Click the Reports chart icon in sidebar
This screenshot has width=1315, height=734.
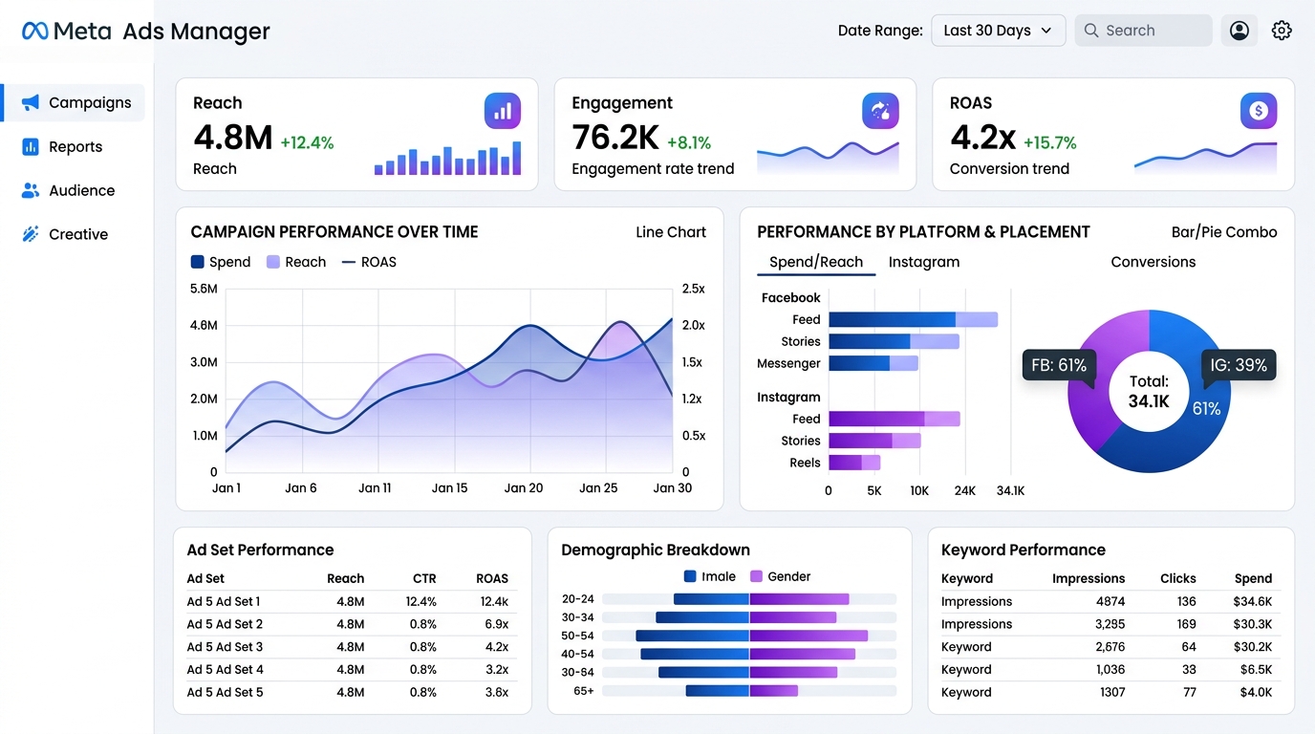[x=31, y=146]
